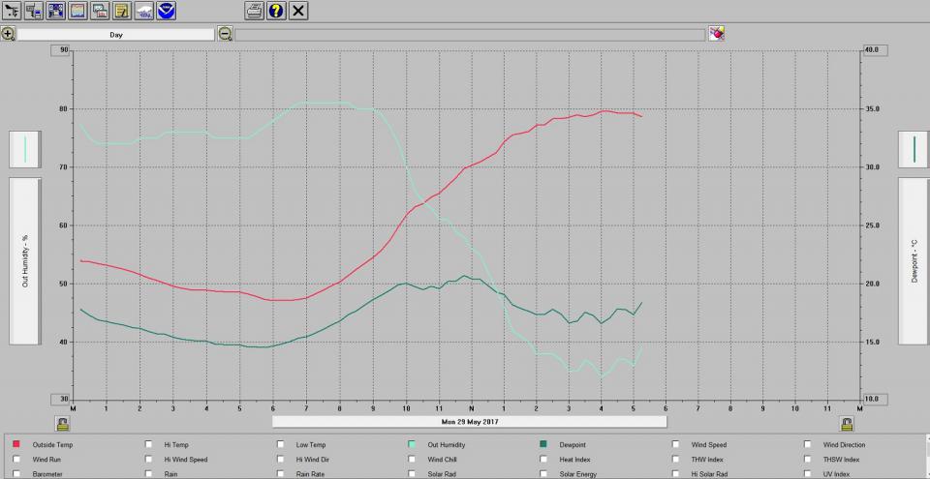
Task: Open the Out Humidity left axis selector
Action: coord(25,260)
